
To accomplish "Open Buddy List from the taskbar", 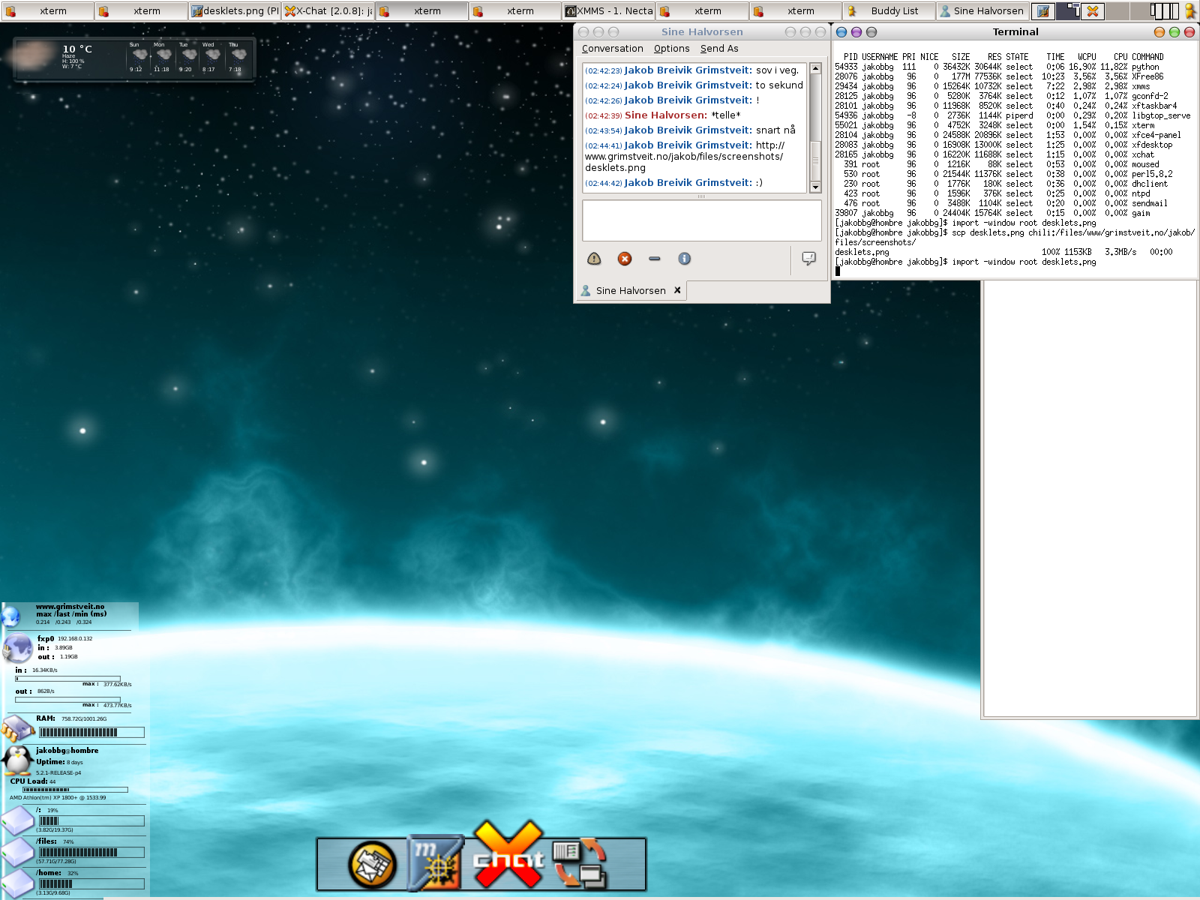I will coord(889,11).
